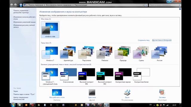
Task: Click the Сохранить тему link
Action: coord(144,40)
